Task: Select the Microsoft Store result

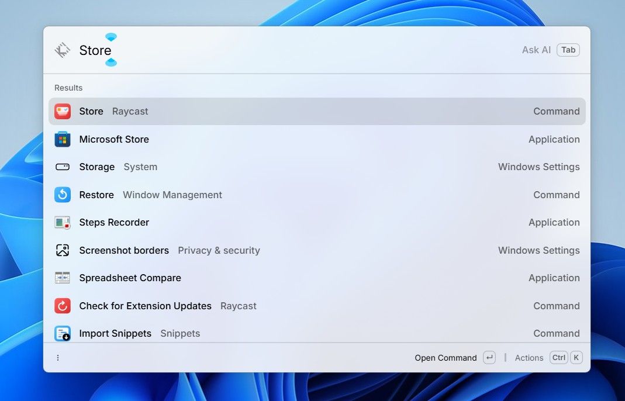Action: 316,139
